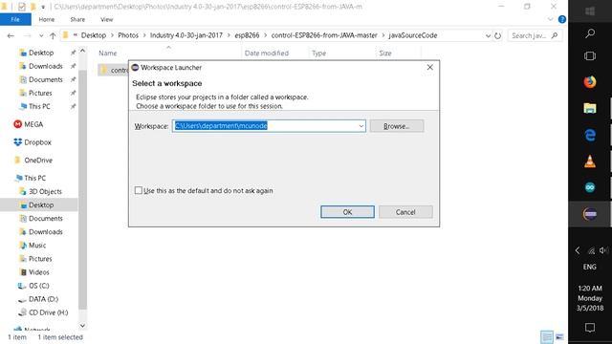Click OK in Workspace Launcher
The width and height of the screenshot is (612, 344).
click(347, 212)
